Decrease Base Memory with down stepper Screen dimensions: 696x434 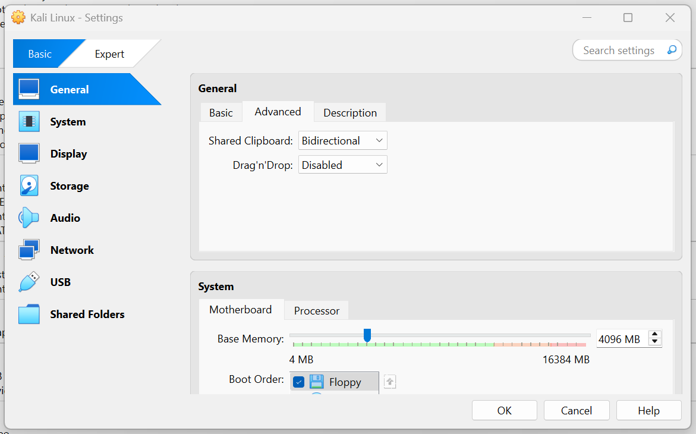tap(655, 342)
